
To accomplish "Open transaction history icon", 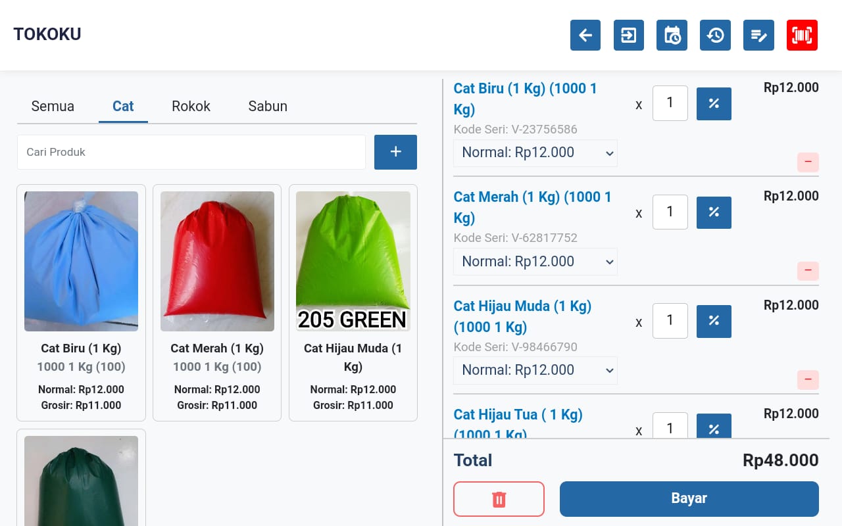I will tap(715, 36).
